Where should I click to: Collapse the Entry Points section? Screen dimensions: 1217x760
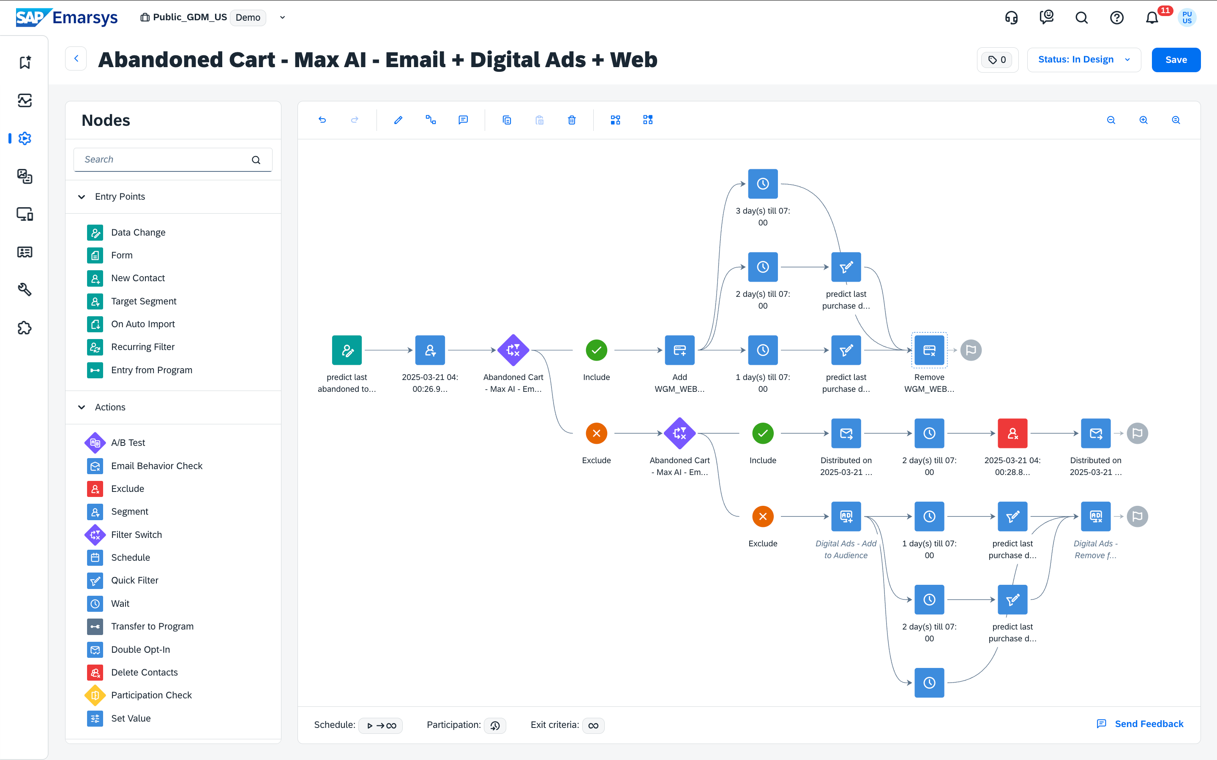pos(82,196)
